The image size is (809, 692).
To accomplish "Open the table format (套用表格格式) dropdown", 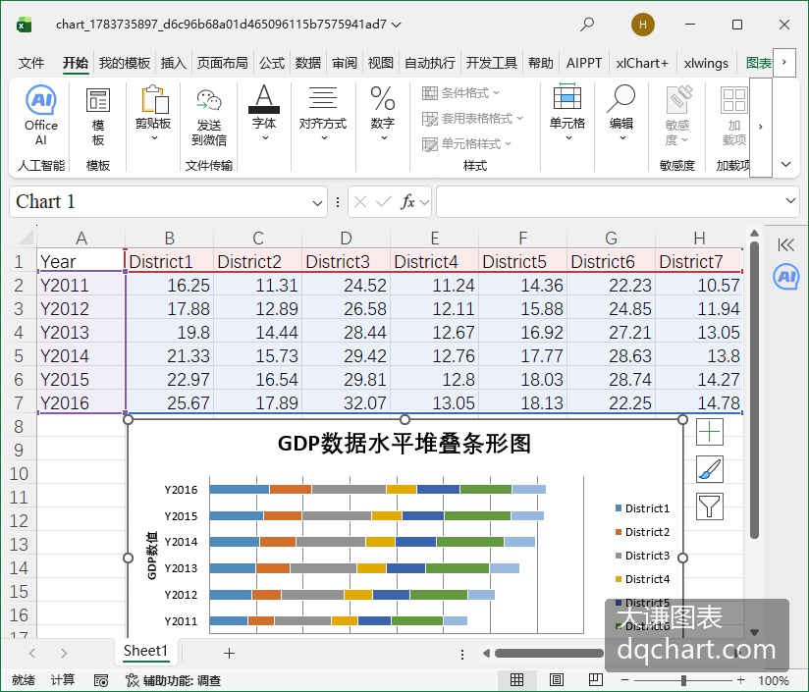I will click(x=472, y=119).
